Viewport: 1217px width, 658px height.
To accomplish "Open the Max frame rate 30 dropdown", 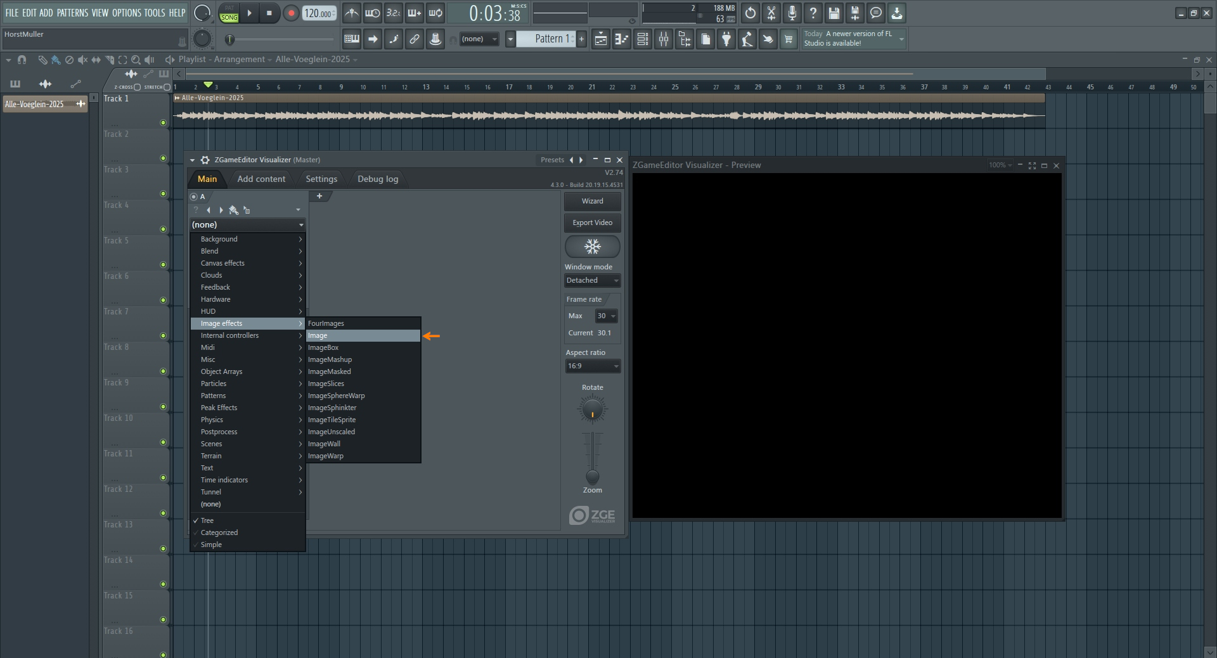I will click(606, 316).
